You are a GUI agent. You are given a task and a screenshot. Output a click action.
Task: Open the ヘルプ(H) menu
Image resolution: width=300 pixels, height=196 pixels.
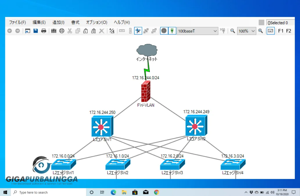[122, 22]
